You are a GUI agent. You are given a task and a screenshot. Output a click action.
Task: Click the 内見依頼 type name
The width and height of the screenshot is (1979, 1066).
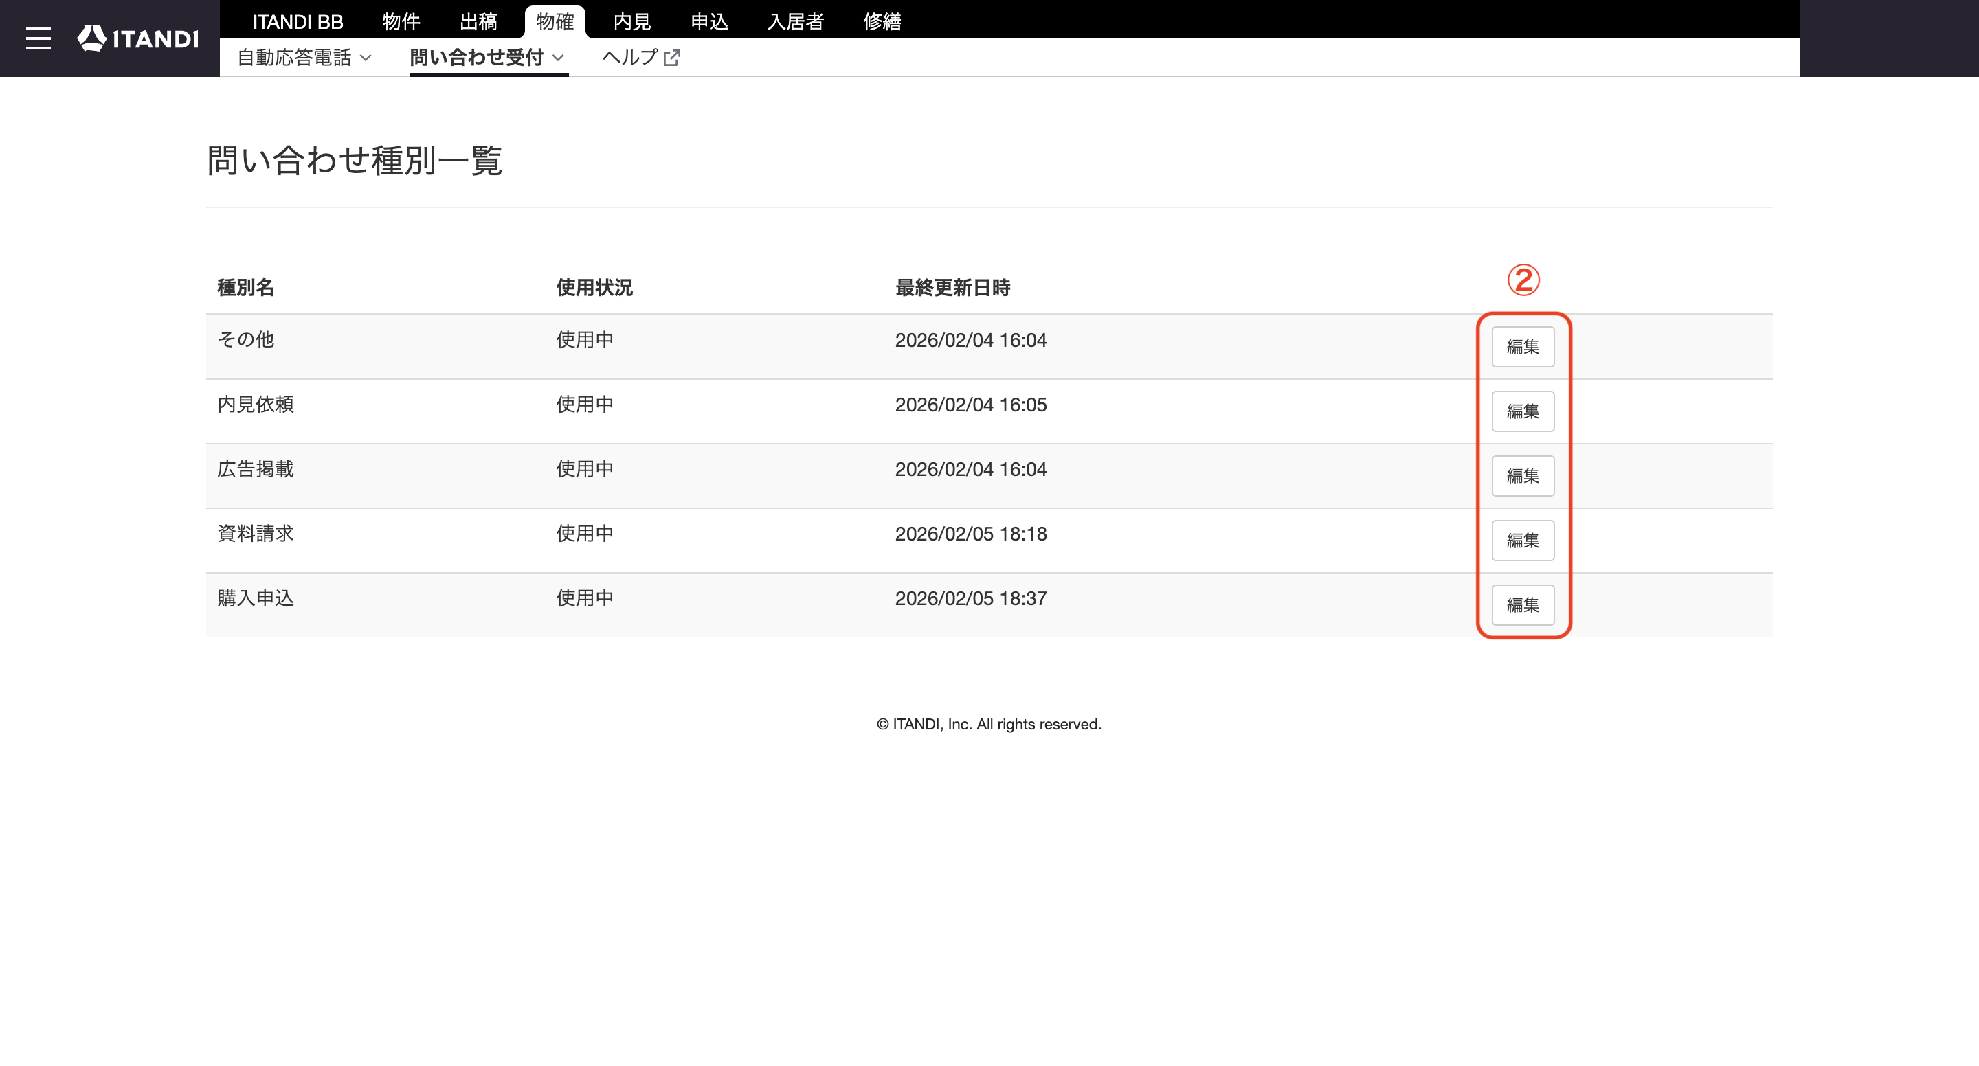(x=256, y=404)
